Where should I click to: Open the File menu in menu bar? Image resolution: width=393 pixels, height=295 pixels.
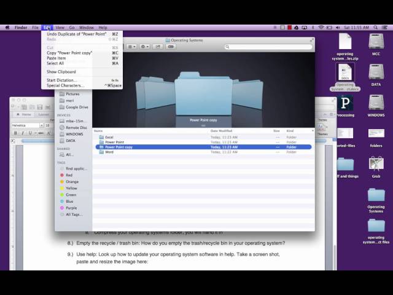tap(36, 28)
